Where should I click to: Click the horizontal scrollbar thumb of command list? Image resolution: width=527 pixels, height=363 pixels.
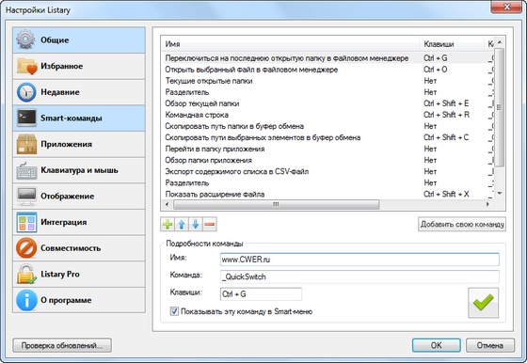[276, 204]
